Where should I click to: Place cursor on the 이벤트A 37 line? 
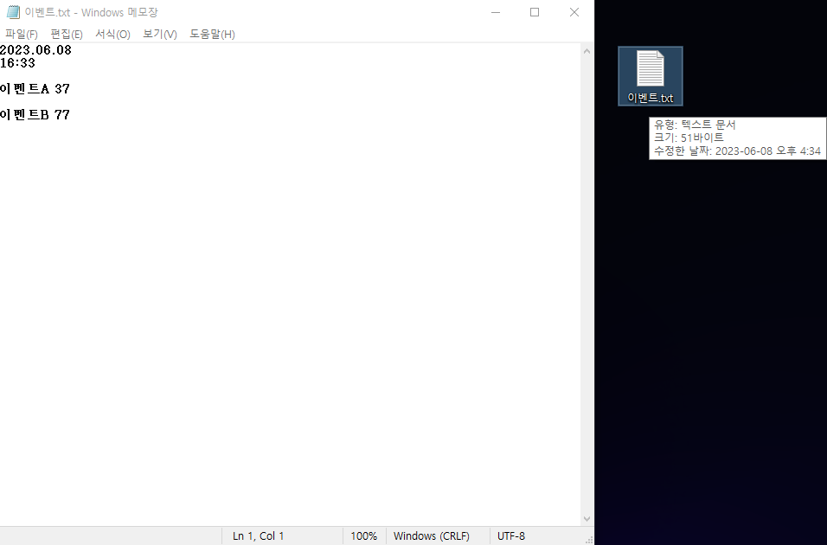tap(35, 89)
